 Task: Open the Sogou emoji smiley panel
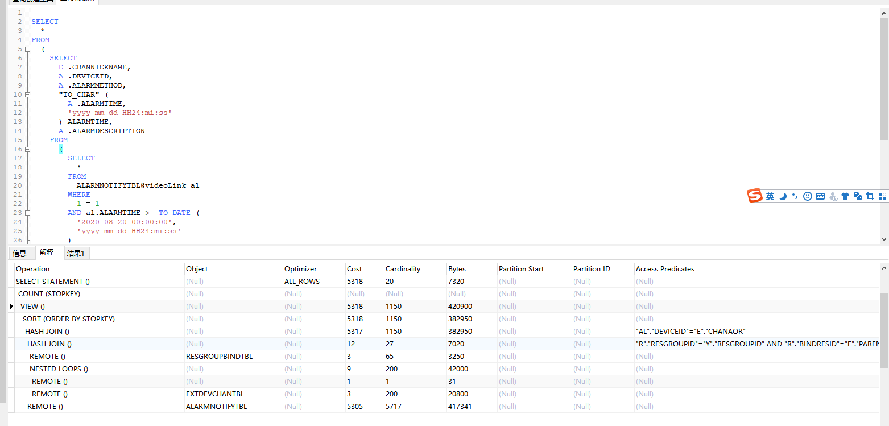point(807,196)
